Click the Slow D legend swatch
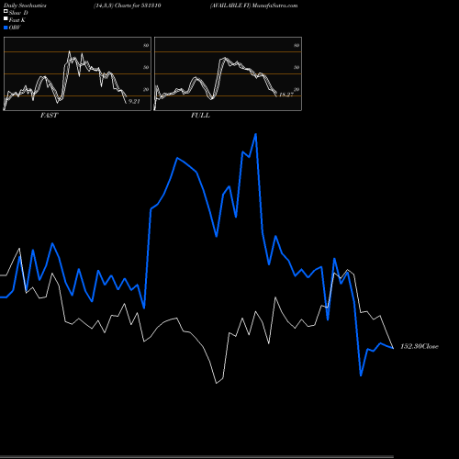 pyautogui.click(x=6, y=12)
